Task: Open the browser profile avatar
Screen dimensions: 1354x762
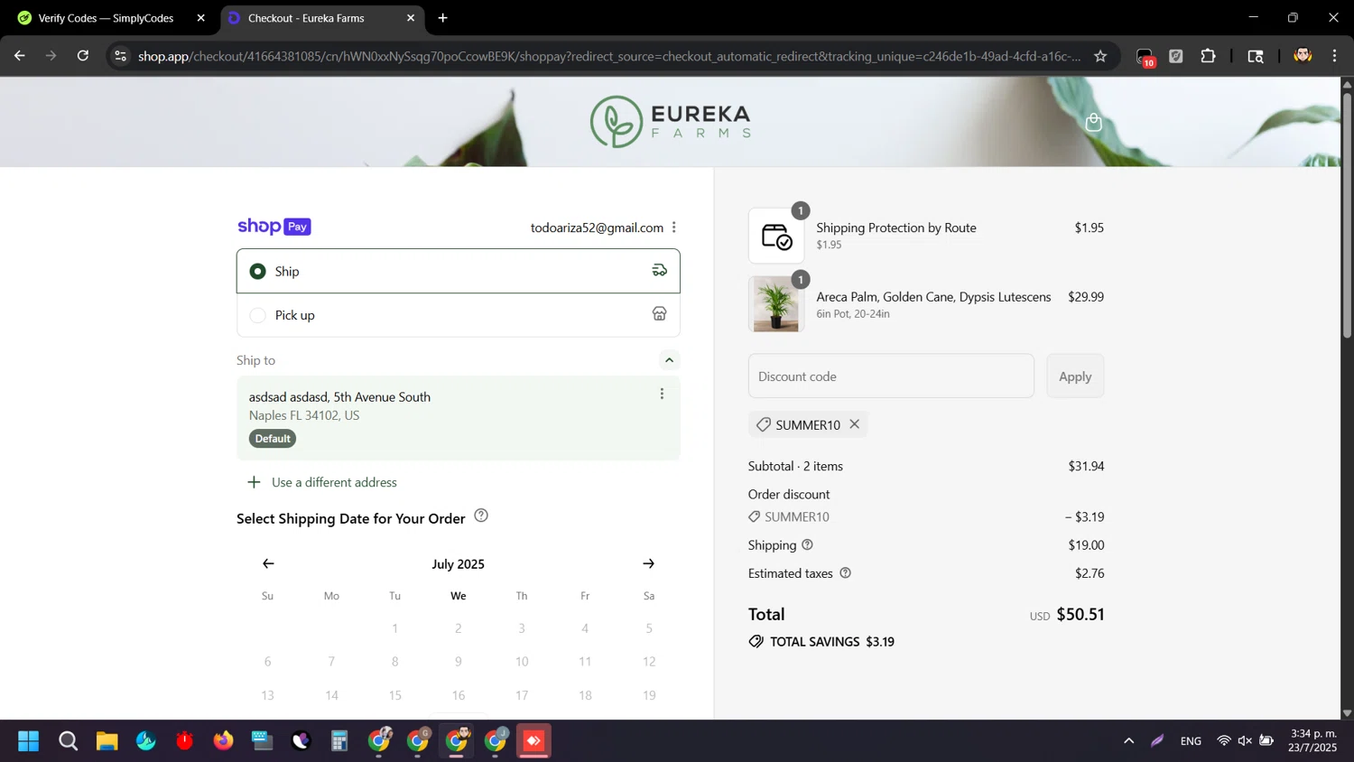Action: click(1303, 56)
